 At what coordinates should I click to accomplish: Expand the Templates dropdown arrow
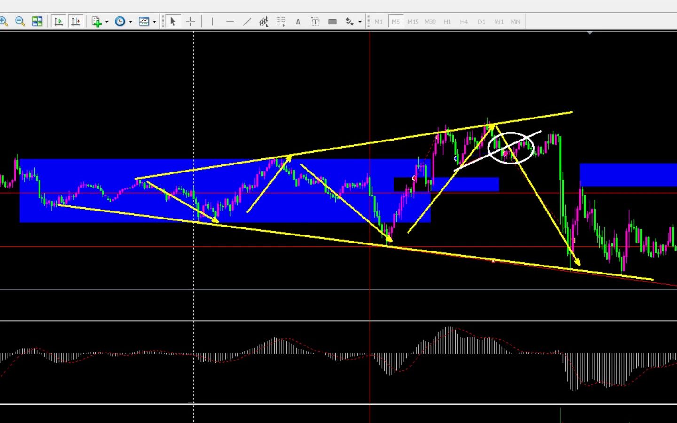tap(154, 22)
